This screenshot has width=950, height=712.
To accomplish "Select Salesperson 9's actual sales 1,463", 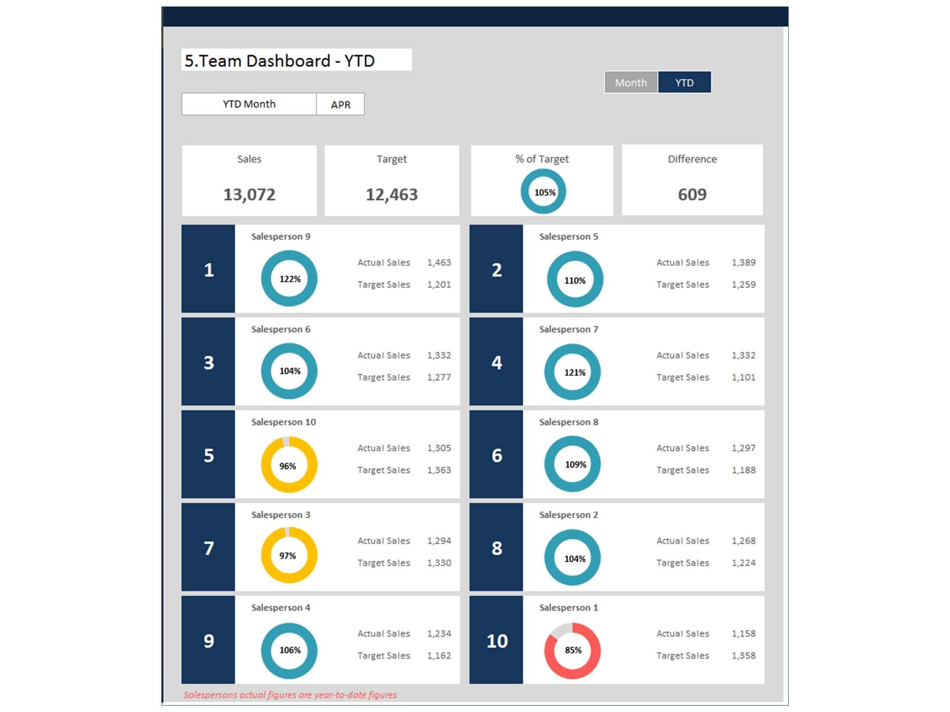I will point(439,263).
